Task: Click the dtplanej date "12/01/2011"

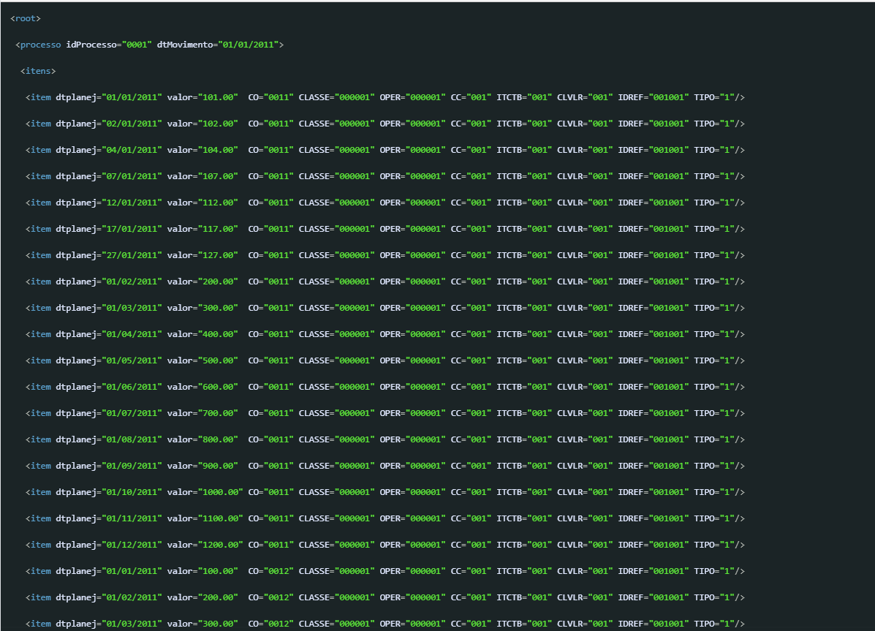Action: point(132,202)
